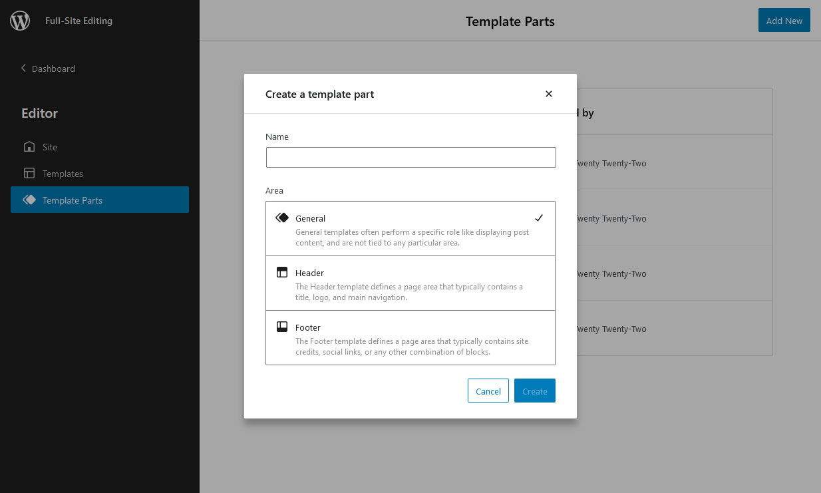Viewport: 821px width, 493px height.
Task: Click the checkmark on the General area
Action: pyautogui.click(x=539, y=217)
